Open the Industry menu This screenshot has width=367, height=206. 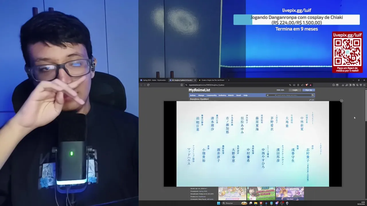pos(222,95)
